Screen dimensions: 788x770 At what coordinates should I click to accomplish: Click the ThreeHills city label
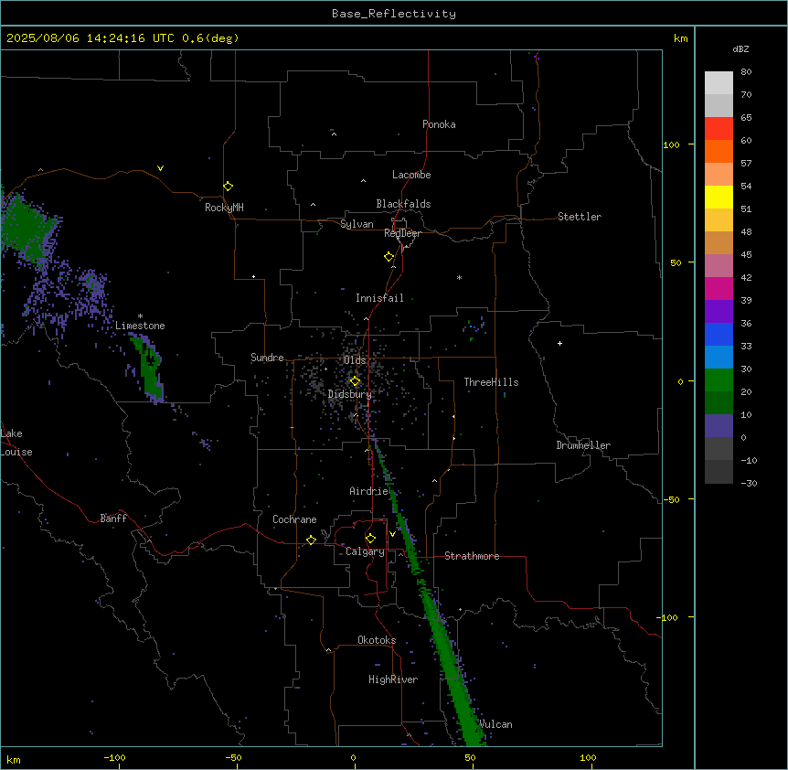tap(491, 382)
